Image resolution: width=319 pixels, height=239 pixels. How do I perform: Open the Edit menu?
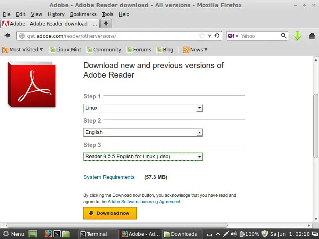pyautogui.click(x=21, y=14)
